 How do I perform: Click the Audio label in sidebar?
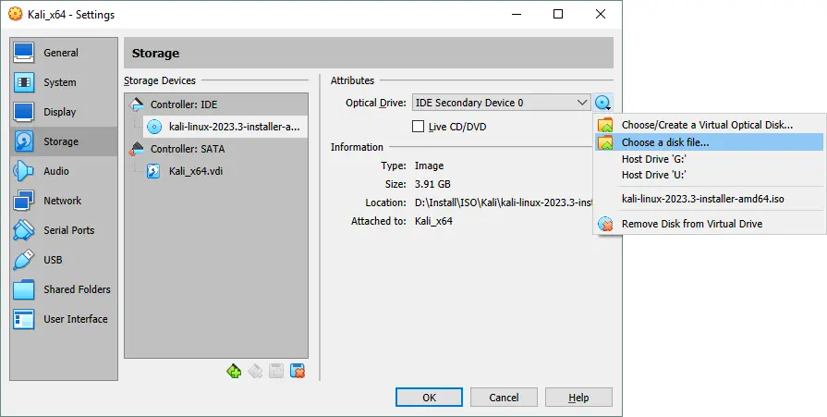(56, 171)
